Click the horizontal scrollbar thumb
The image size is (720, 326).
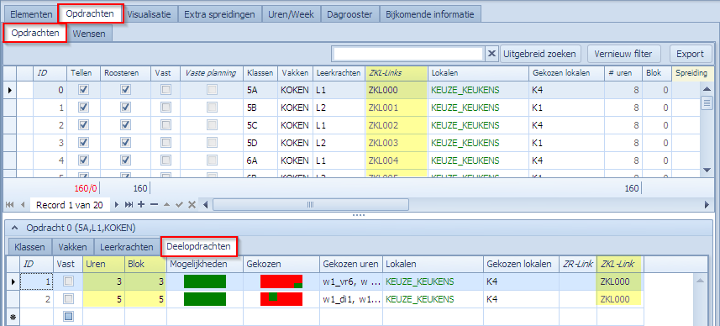click(310, 204)
